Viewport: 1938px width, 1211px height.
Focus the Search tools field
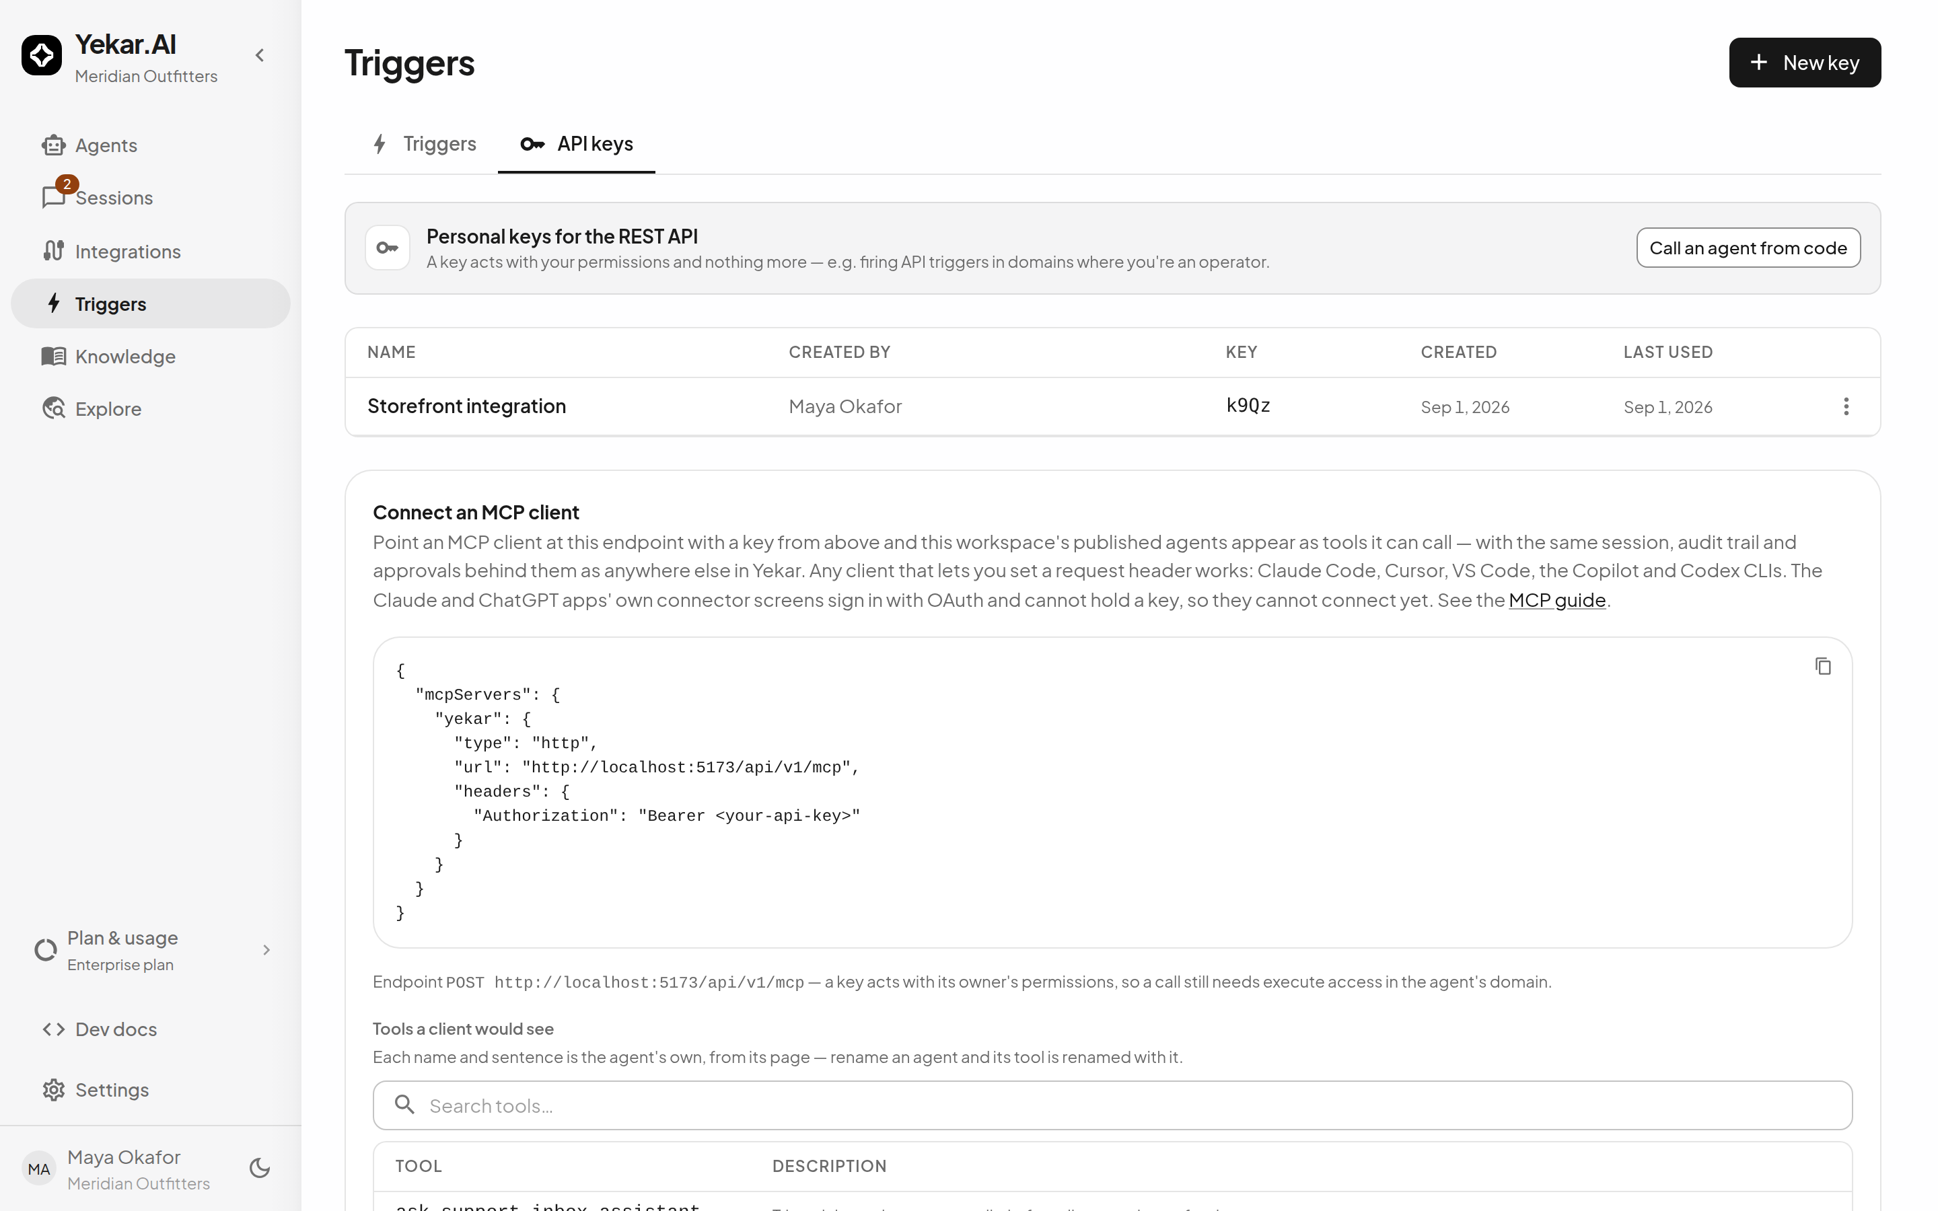(1112, 1105)
